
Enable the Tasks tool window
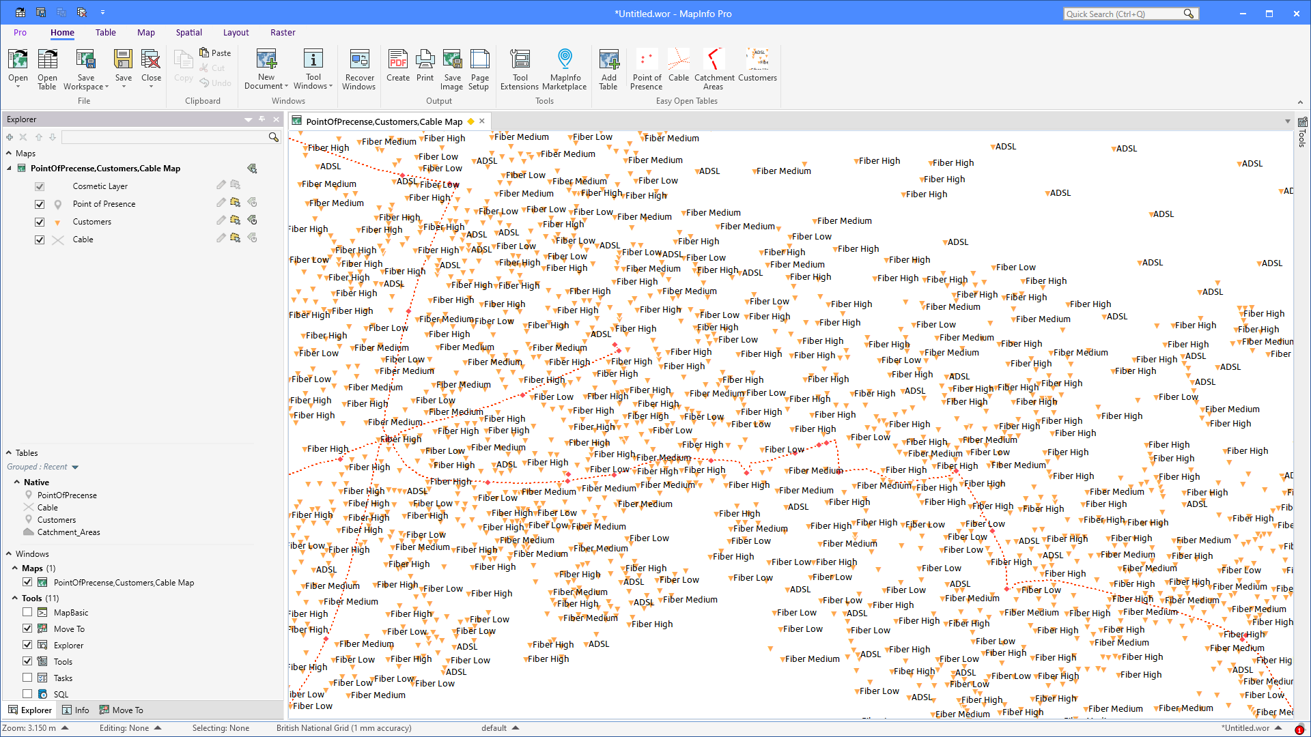coord(27,677)
